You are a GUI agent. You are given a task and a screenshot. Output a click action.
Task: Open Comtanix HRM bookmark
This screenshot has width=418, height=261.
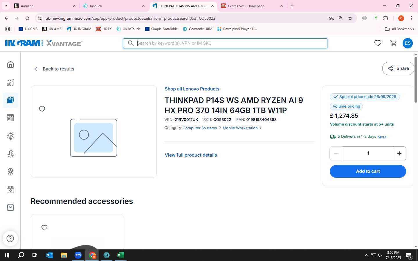(197, 29)
